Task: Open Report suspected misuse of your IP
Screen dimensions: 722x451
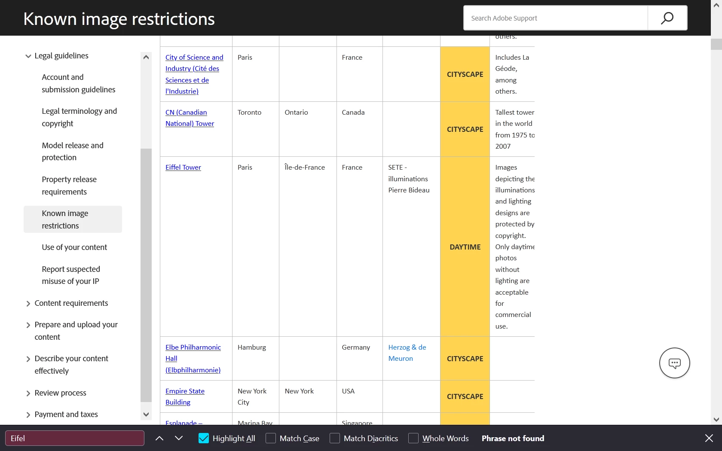Action: point(71,275)
